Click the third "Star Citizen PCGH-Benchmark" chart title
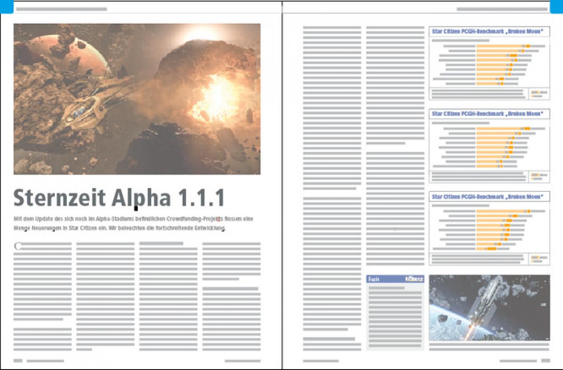The image size is (563, 370). [487, 197]
